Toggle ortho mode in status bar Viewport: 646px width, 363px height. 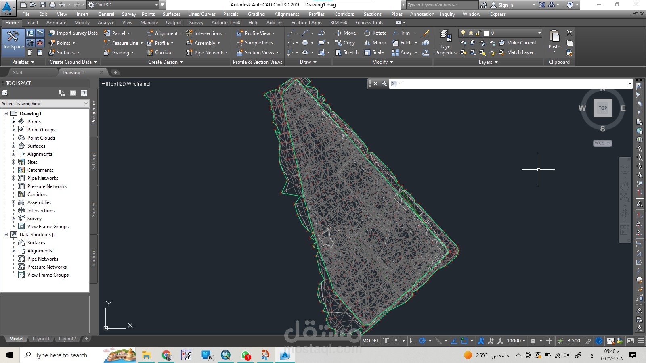point(412,341)
